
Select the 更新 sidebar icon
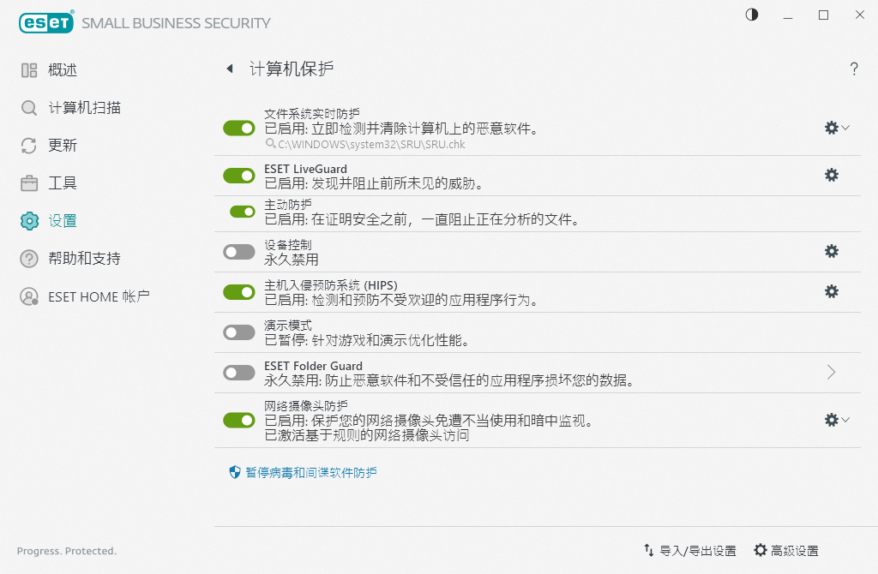coord(27,146)
